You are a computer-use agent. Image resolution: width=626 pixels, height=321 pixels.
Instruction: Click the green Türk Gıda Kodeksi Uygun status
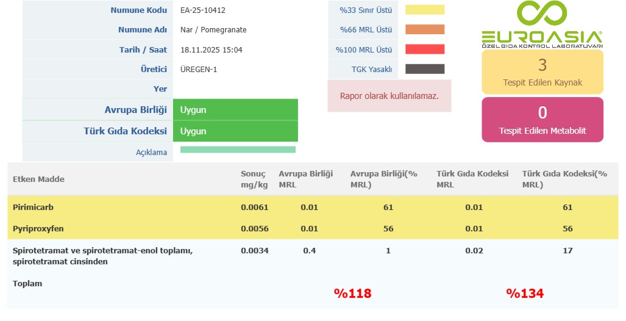pos(235,131)
